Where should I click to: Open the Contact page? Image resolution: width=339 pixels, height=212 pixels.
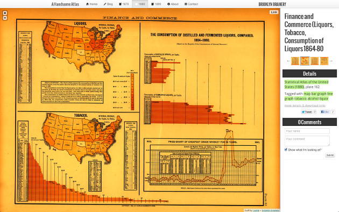192,4
